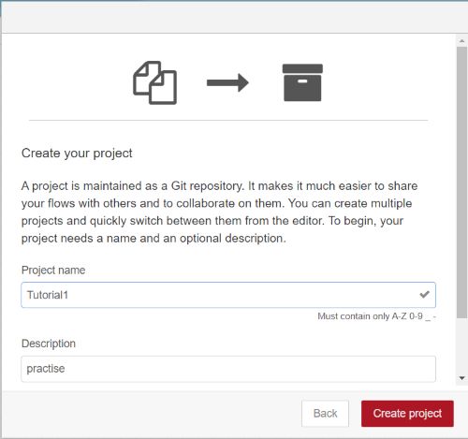Click the red Create project button
Screen dimensions: 468x439
tap(407, 414)
